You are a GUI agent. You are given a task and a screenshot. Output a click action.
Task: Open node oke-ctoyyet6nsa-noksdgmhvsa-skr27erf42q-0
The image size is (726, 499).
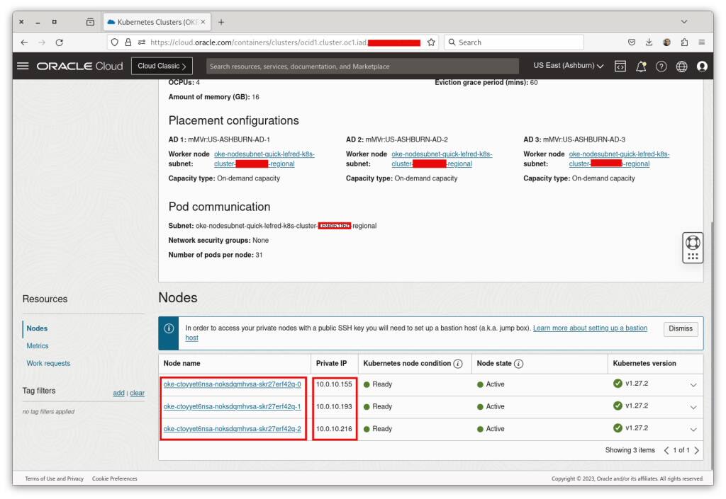tap(232, 384)
